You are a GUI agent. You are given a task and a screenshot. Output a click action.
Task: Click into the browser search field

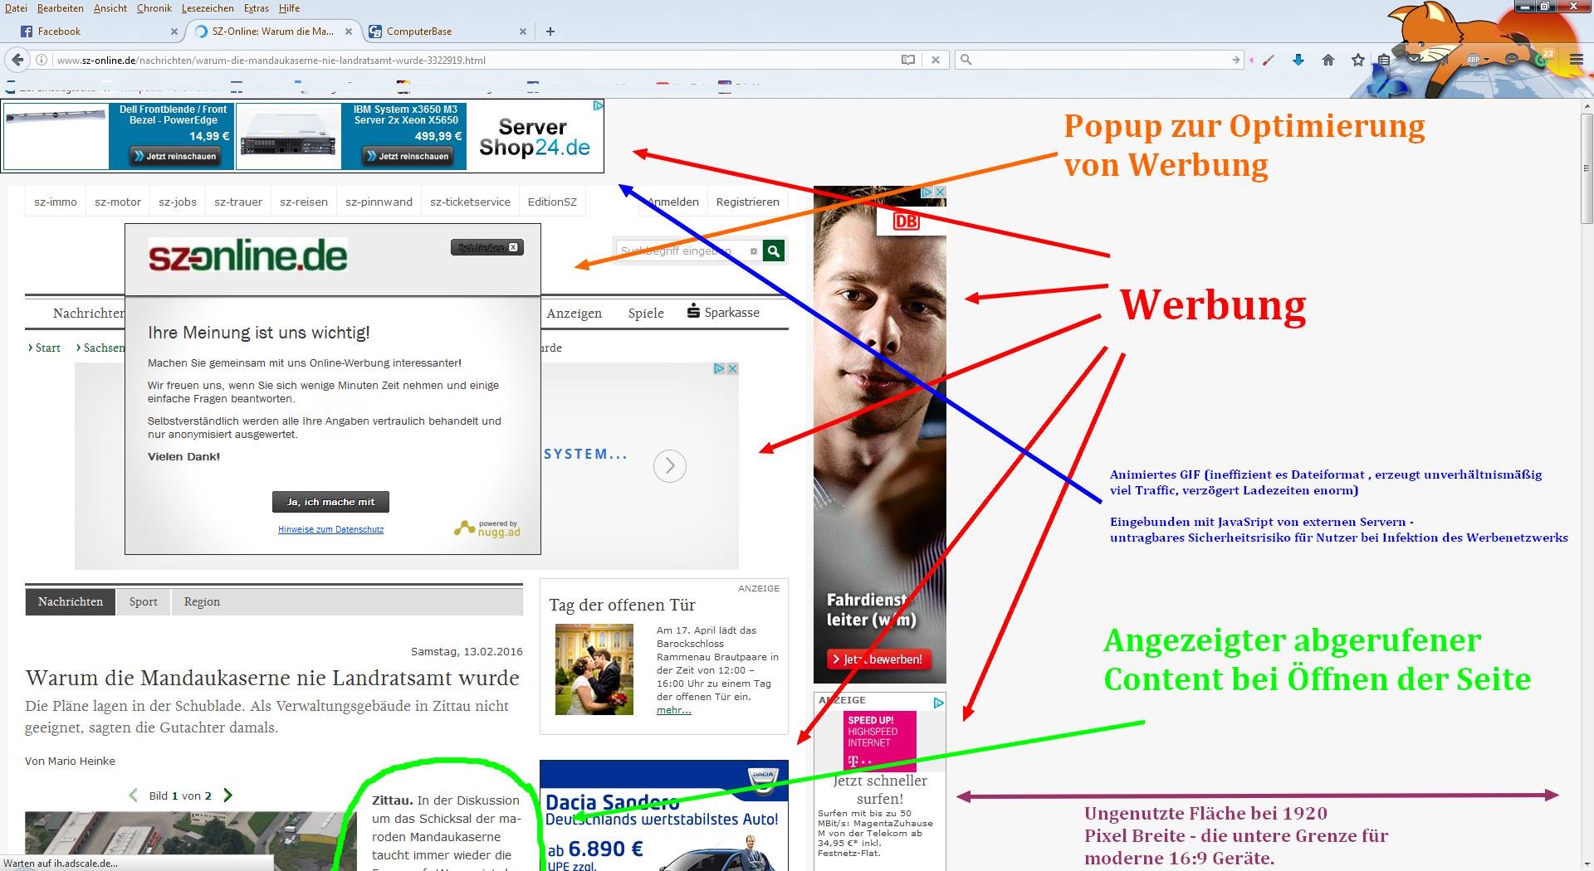tap(1100, 60)
